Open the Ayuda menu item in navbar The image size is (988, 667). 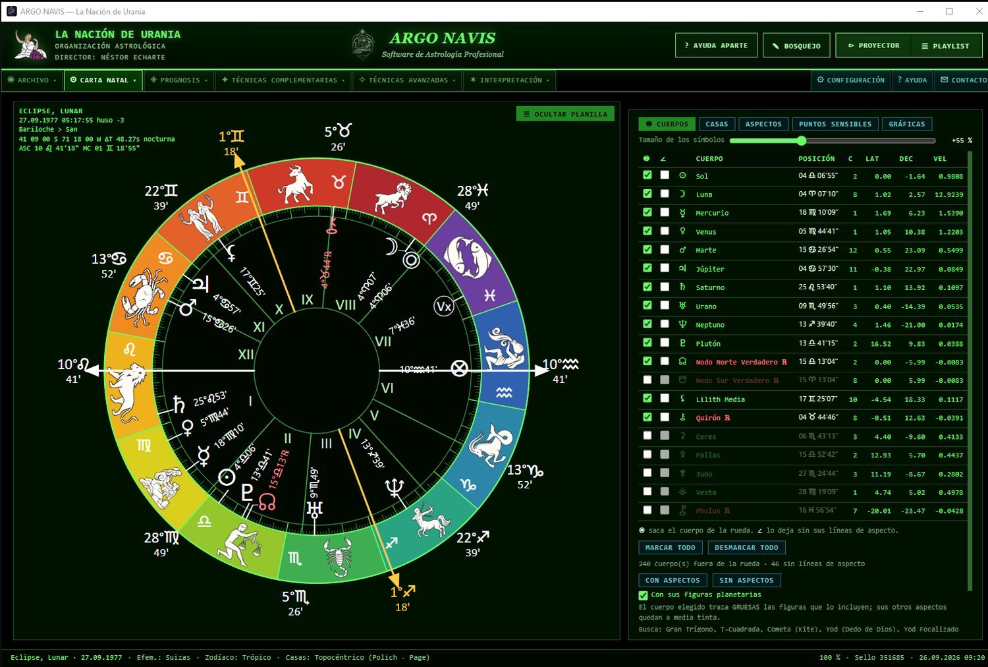912,80
